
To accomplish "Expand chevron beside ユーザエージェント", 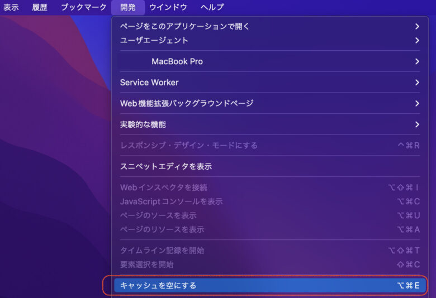I will click(417, 40).
